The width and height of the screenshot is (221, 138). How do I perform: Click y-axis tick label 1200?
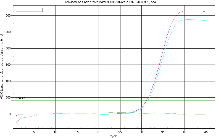(x=7, y=16)
